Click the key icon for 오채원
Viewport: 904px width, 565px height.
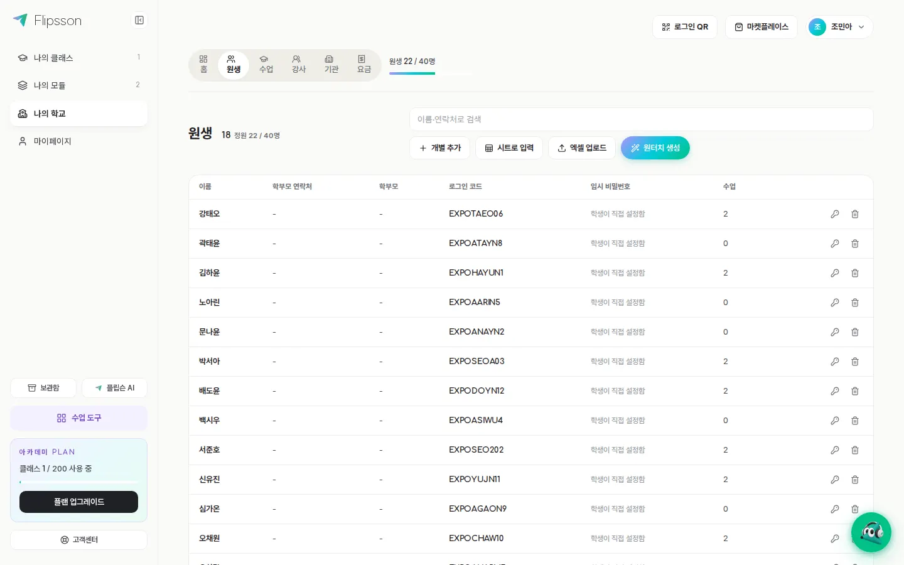tap(835, 539)
